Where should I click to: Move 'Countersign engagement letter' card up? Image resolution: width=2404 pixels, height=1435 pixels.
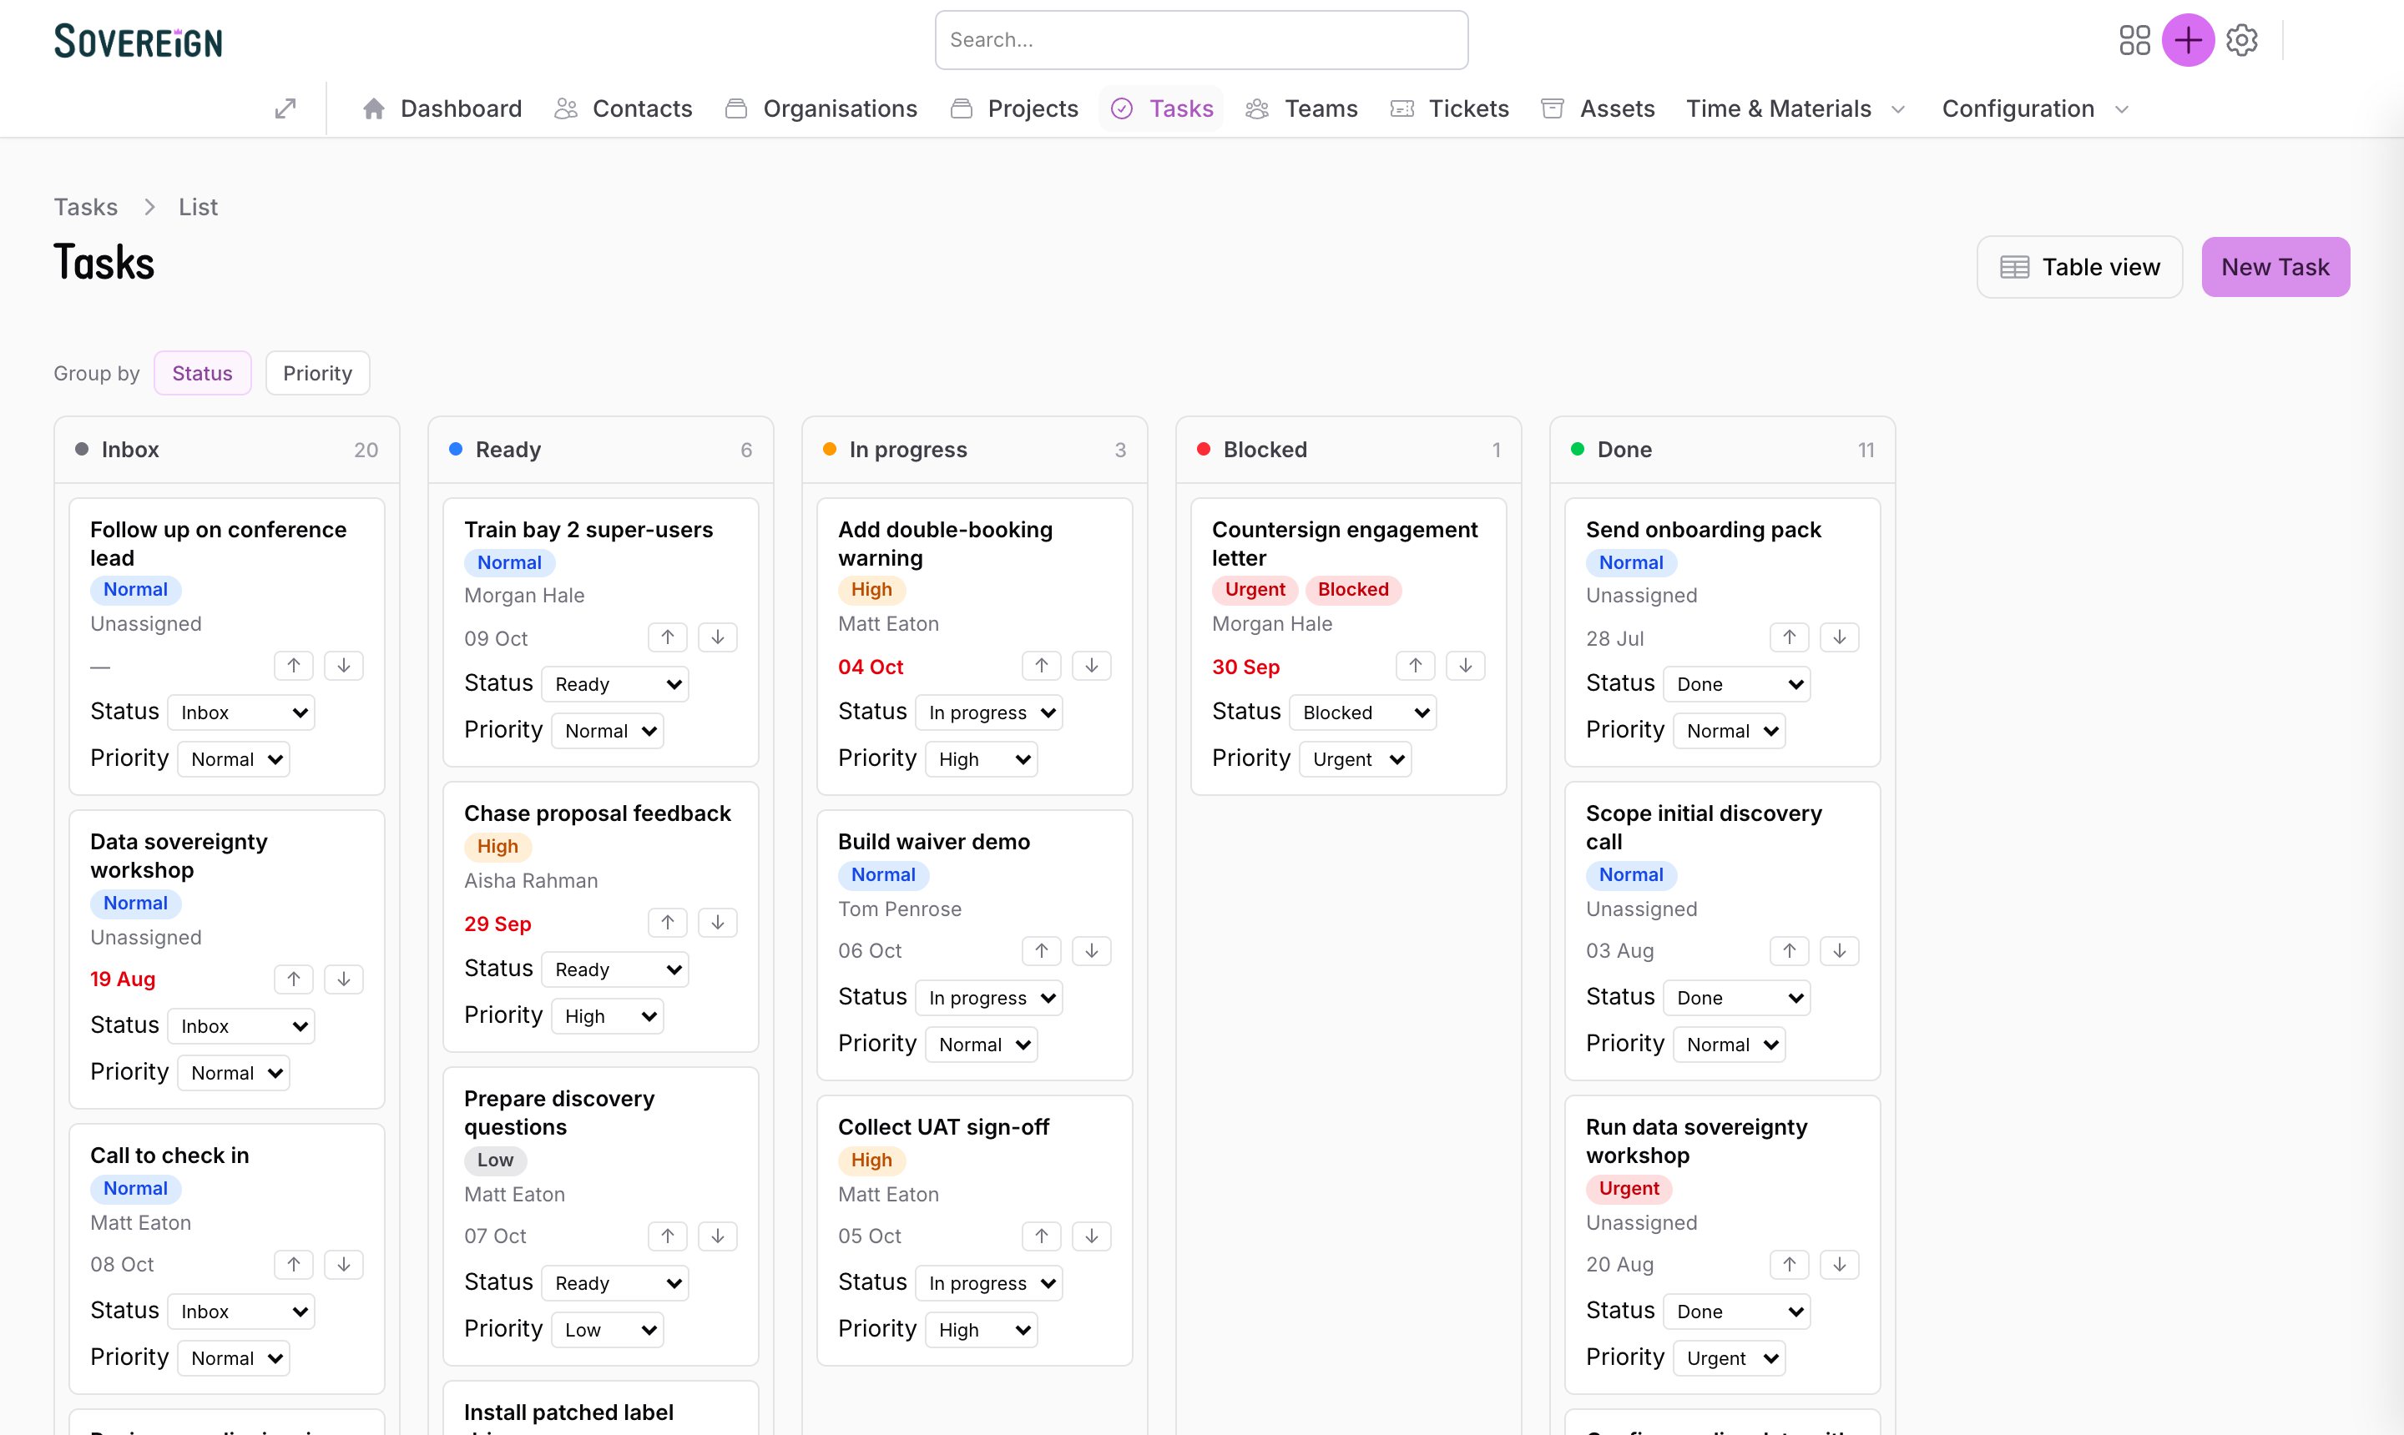coord(1416,665)
